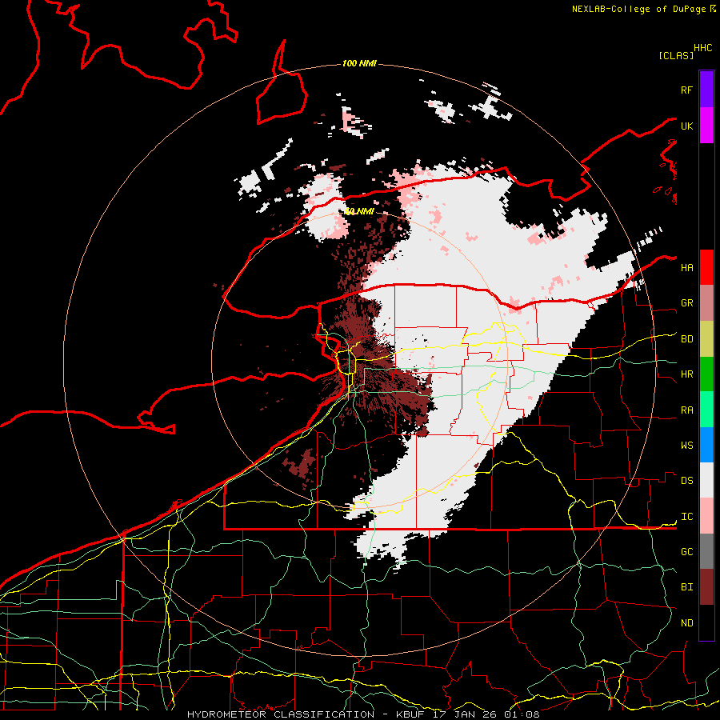Viewport: 720px width, 720px height.
Task: Click the RA legend label
Action: [686, 410]
